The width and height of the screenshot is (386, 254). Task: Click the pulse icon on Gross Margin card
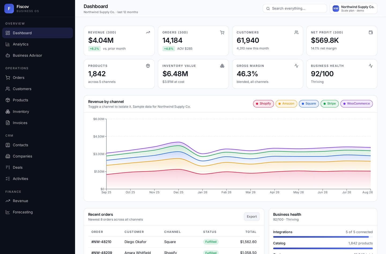(296, 66)
